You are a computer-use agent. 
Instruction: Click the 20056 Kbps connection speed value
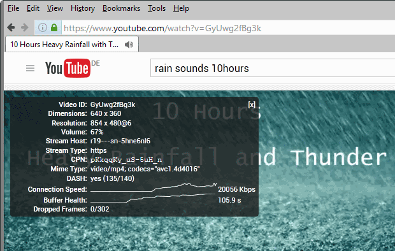coord(236,189)
